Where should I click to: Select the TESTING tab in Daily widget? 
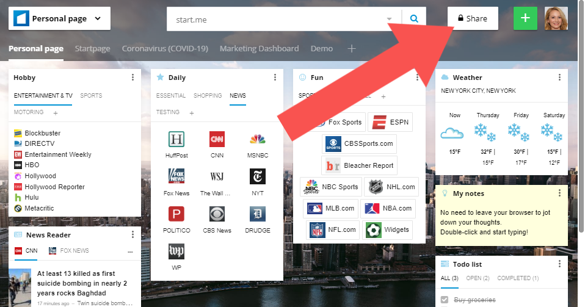[x=168, y=112]
